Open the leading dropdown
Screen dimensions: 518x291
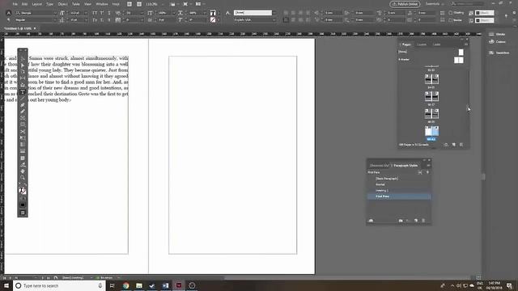tap(86, 20)
